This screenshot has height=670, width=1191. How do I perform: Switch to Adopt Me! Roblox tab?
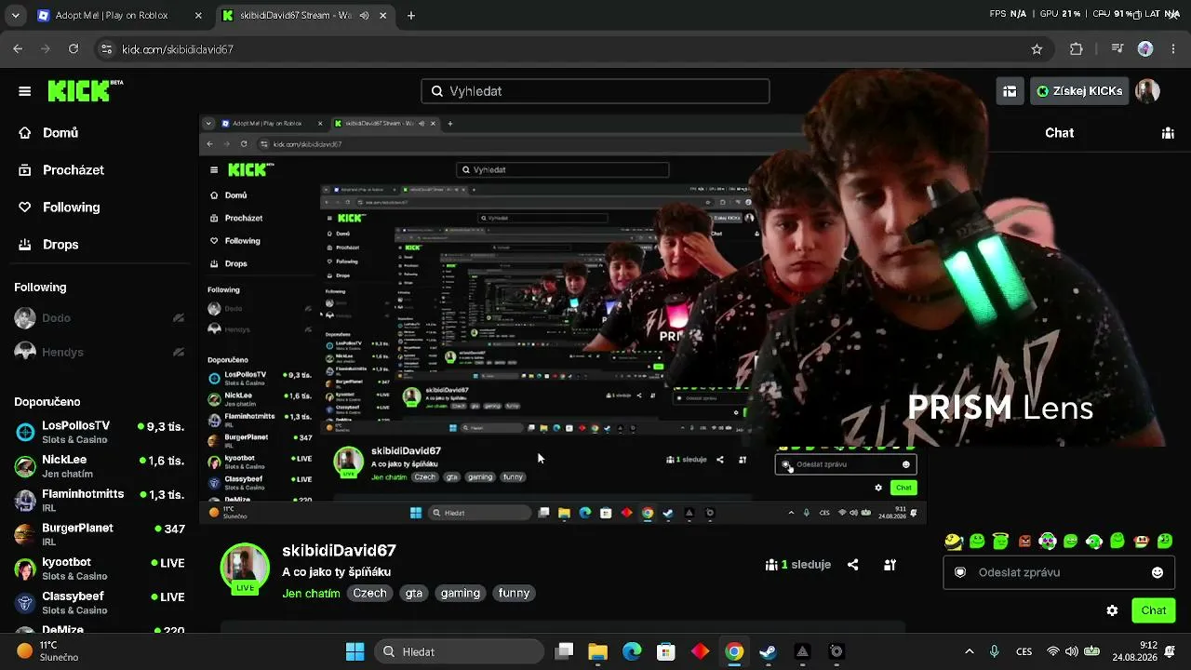coord(120,16)
